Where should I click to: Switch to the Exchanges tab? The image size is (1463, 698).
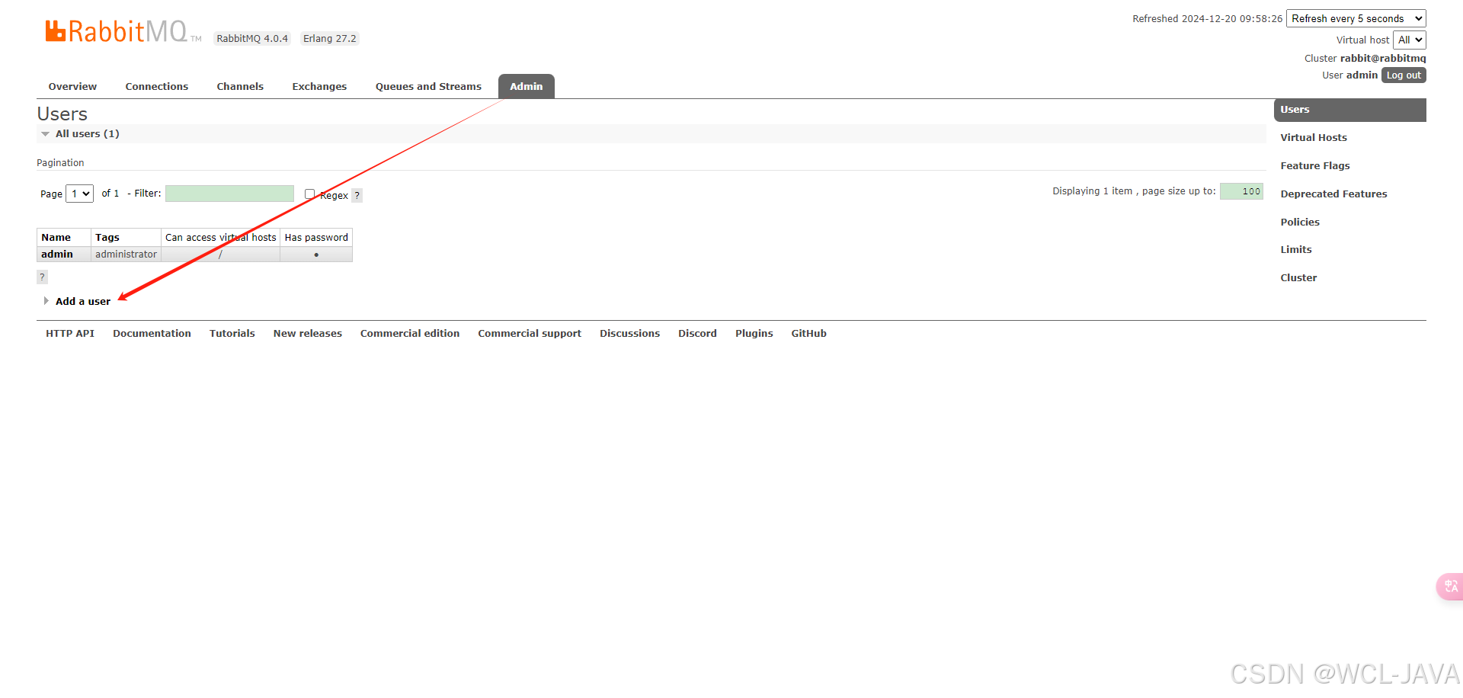[x=319, y=86]
